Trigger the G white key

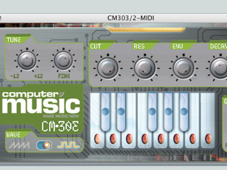pyautogui.click(x=161, y=139)
